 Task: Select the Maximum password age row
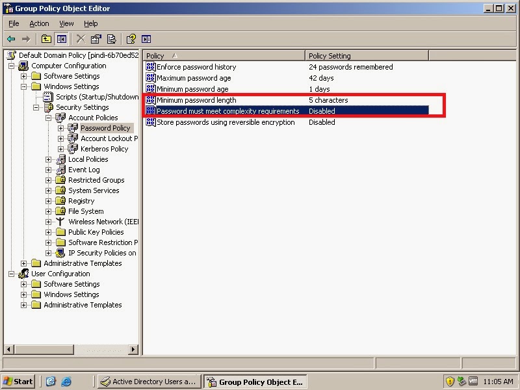[x=287, y=78]
